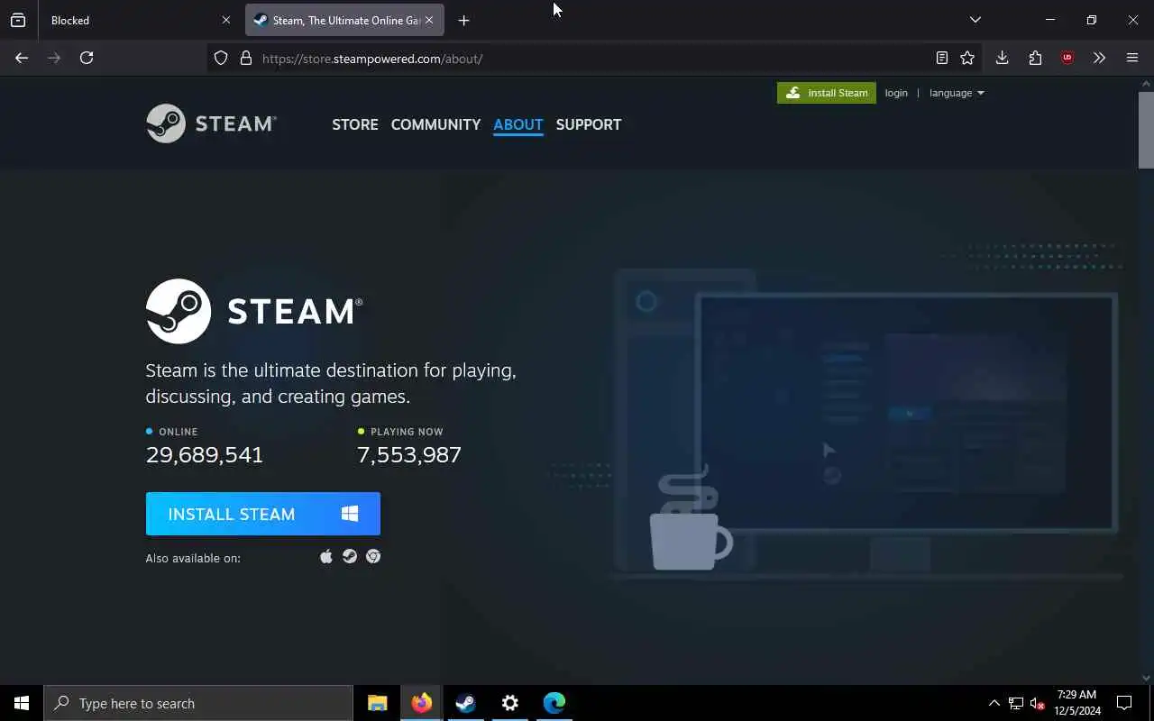The height and width of the screenshot is (721, 1154).
Task: Click the online count 29,689,541
Action: (x=205, y=455)
